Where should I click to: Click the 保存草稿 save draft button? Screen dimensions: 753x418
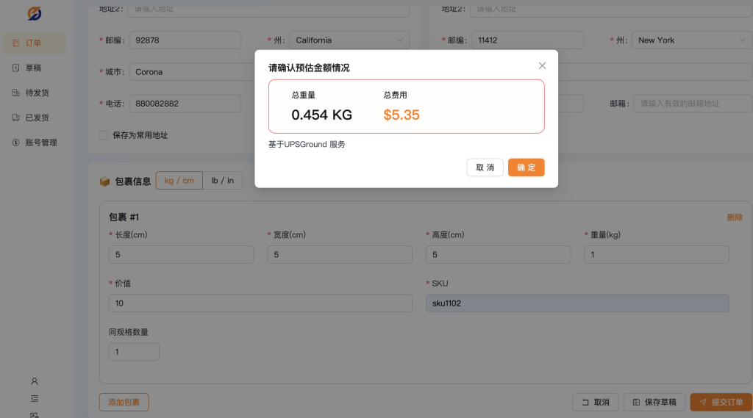tap(654, 403)
